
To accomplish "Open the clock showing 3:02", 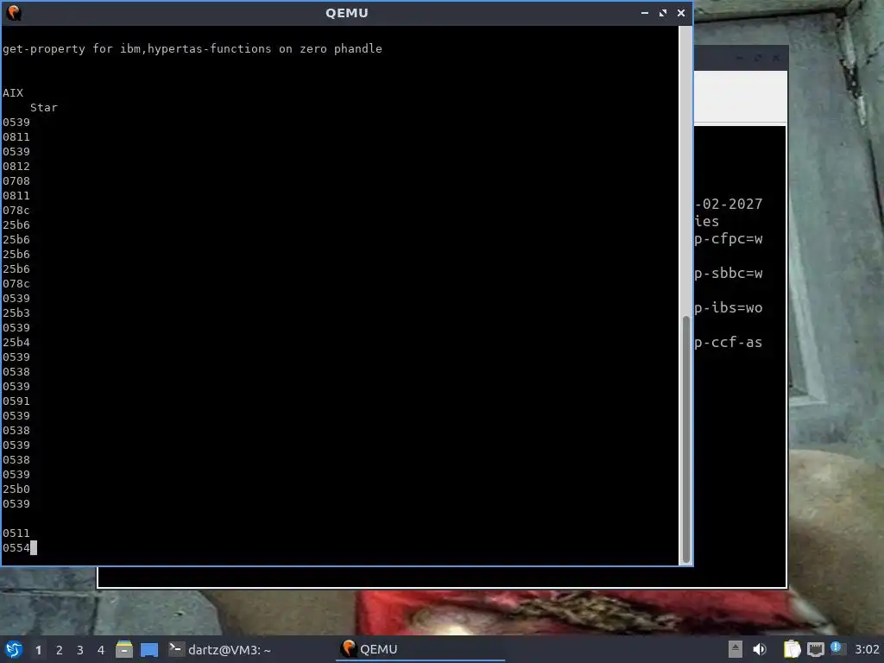I will 867,649.
